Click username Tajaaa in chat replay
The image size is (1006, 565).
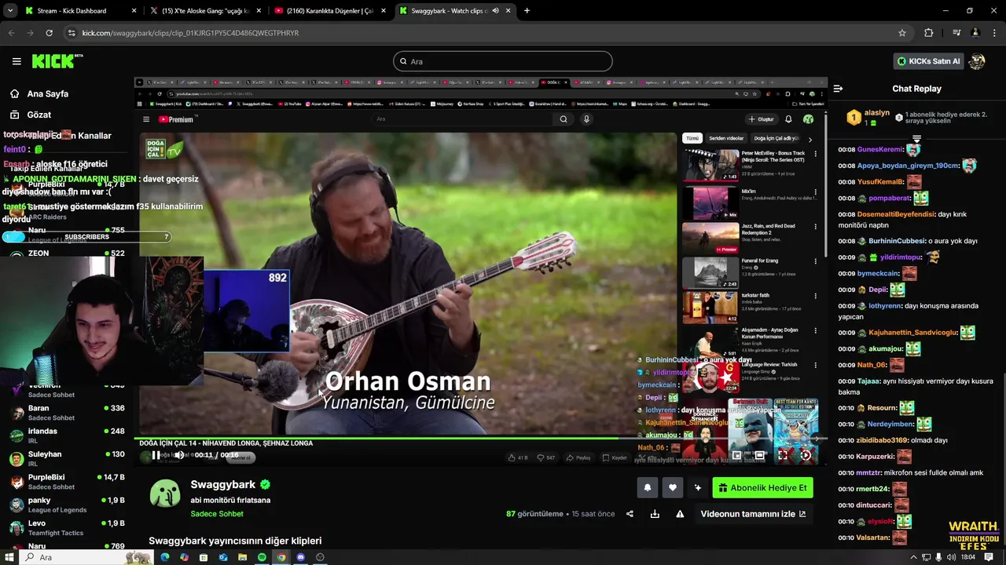coord(868,381)
